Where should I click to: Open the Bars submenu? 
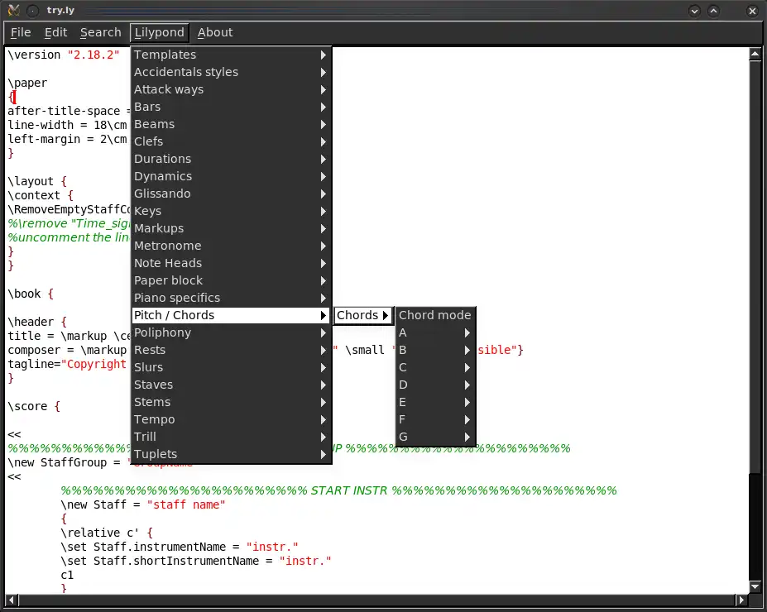point(231,107)
